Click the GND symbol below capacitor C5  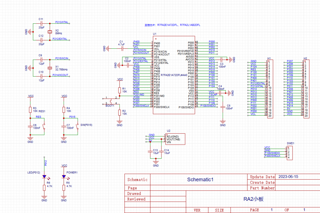pyautogui.click(x=223, y=123)
